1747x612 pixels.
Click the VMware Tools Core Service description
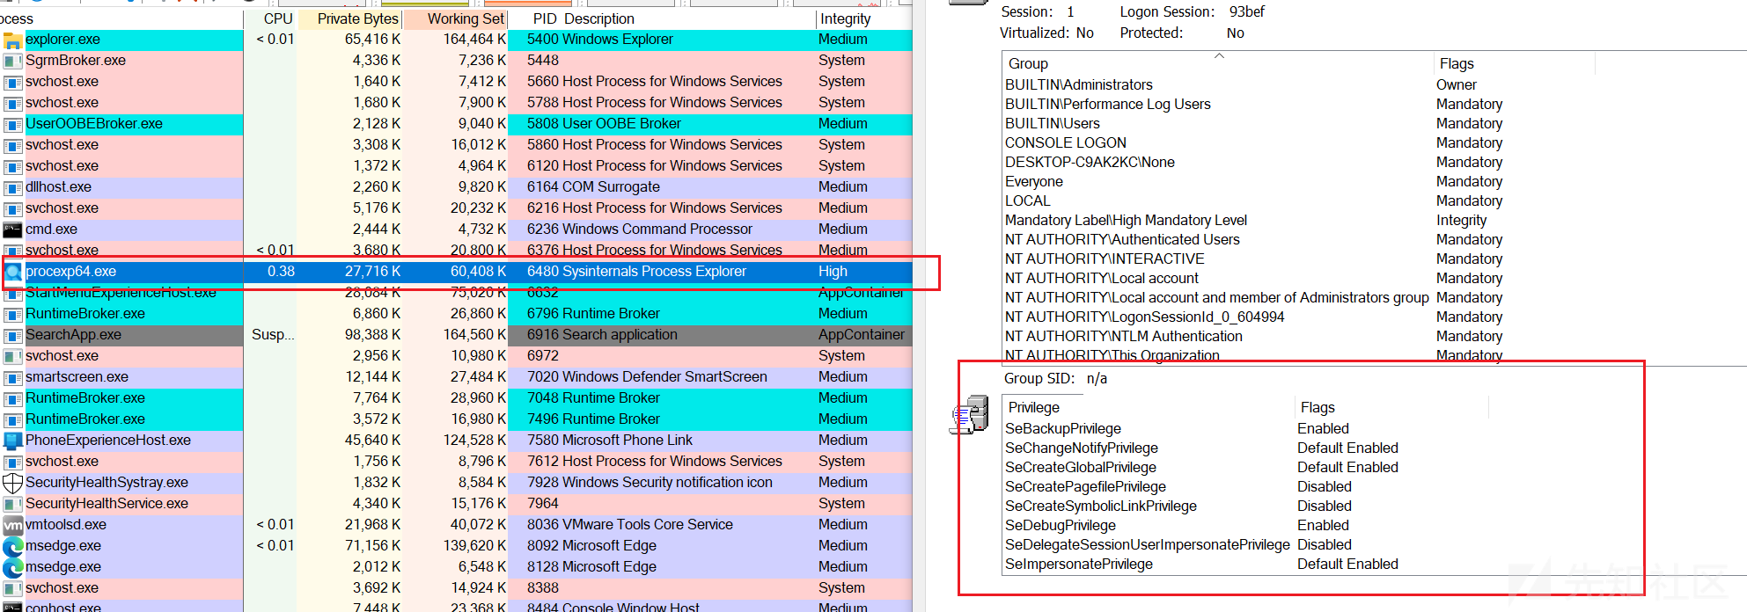[x=648, y=525]
